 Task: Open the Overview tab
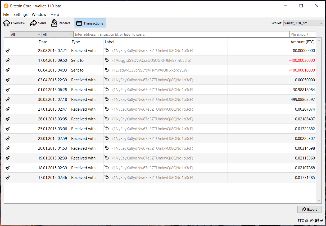tap(14, 23)
